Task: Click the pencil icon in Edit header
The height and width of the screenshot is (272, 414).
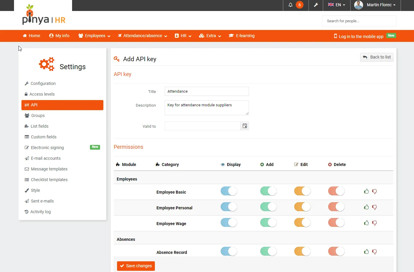Action: [296, 165]
